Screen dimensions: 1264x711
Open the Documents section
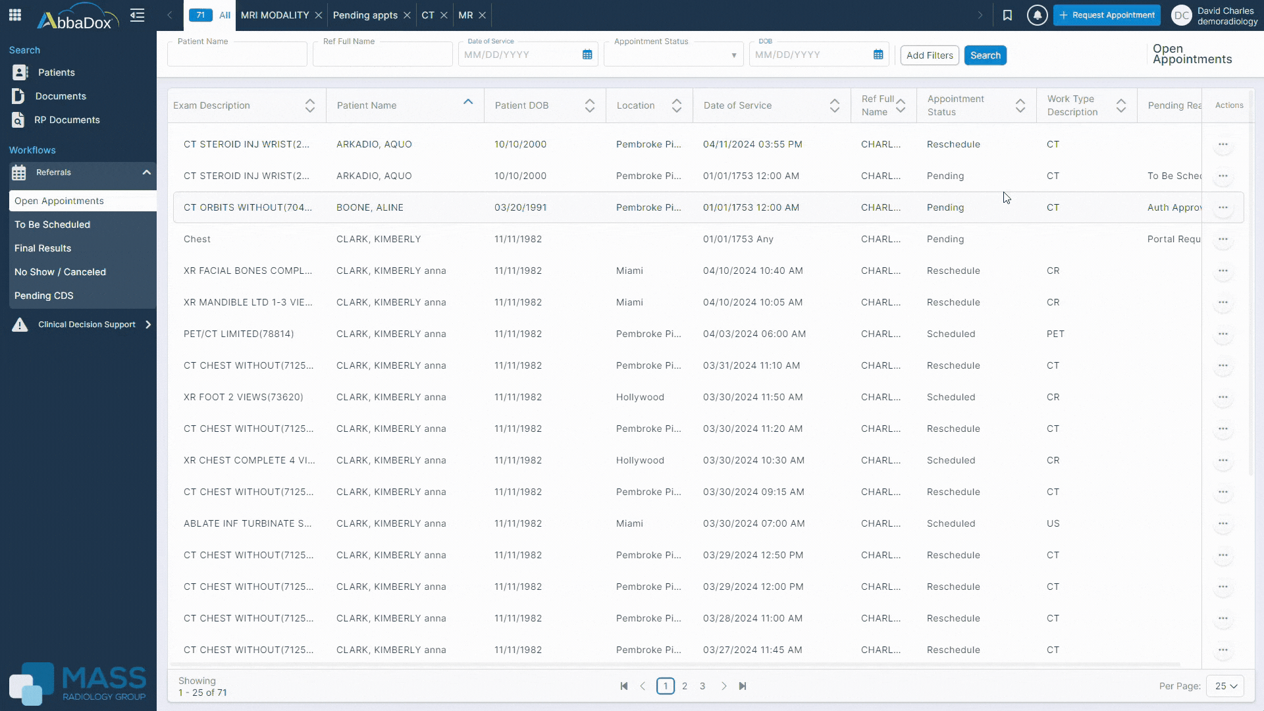(61, 96)
